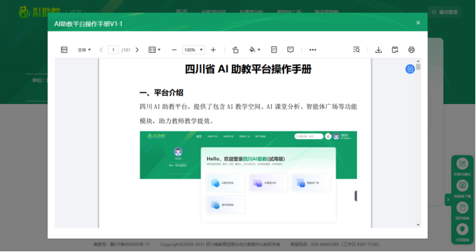The image size is (476, 252).
Task: Collapse the green side panel arrow
Action: 448,200
